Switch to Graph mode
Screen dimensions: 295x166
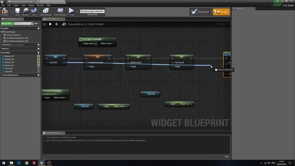[x=221, y=12]
